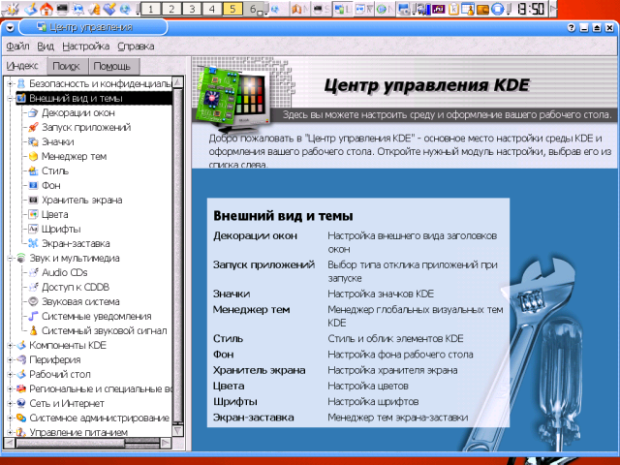Switch to the Поиск tab

[x=67, y=66]
